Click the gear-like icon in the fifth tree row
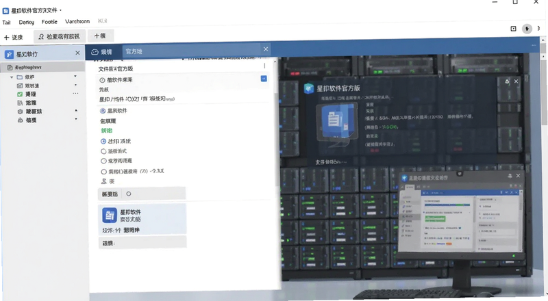The width and height of the screenshot is (548, 301). tap(20, 112)
